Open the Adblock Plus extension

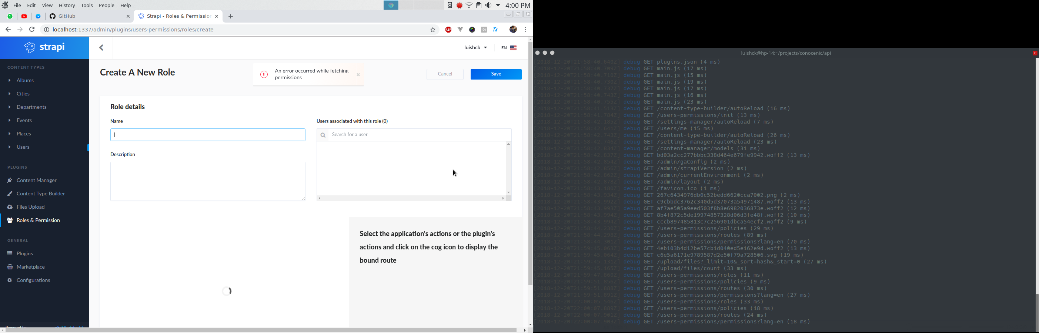(448, 30)
